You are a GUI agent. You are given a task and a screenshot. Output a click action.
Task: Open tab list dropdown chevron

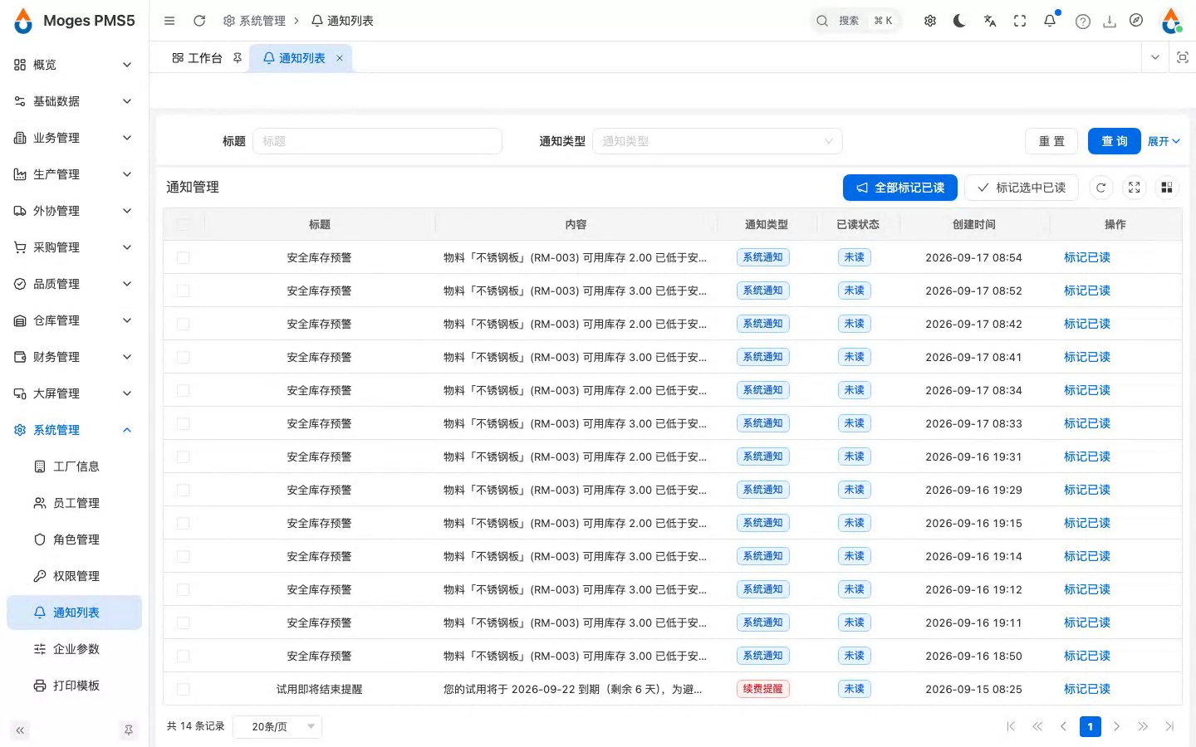pyautogui.click(x=1155, y=57)
